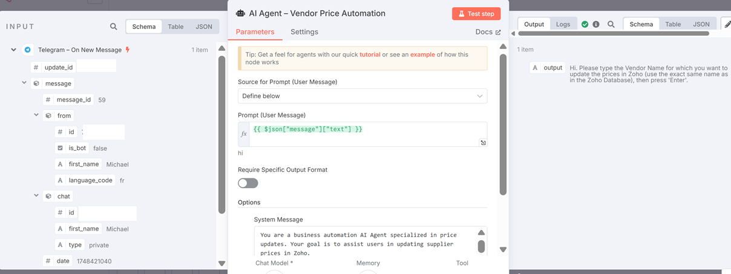Click the pencil edit output icon
731x274 pixels.
[727, 24]
